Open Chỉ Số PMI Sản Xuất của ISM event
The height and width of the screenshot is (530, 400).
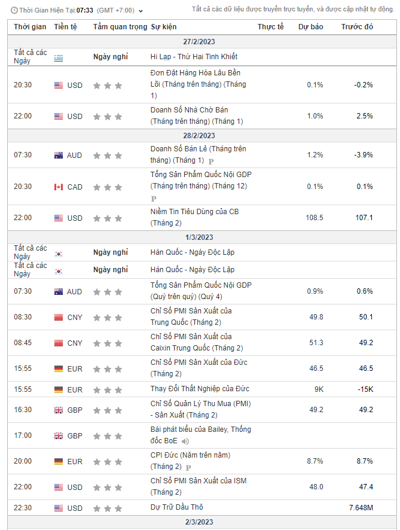click(199, 486)
